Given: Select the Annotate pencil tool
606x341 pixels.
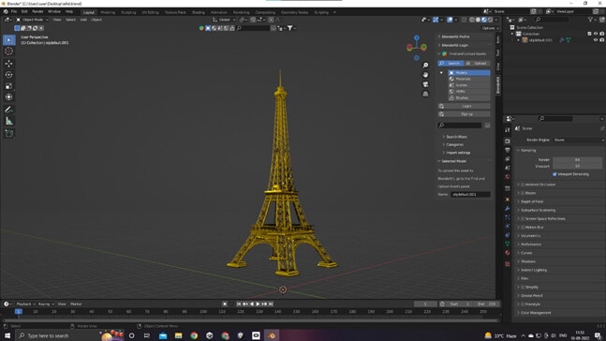Looking at the screenshot, I should pos(8,110).
